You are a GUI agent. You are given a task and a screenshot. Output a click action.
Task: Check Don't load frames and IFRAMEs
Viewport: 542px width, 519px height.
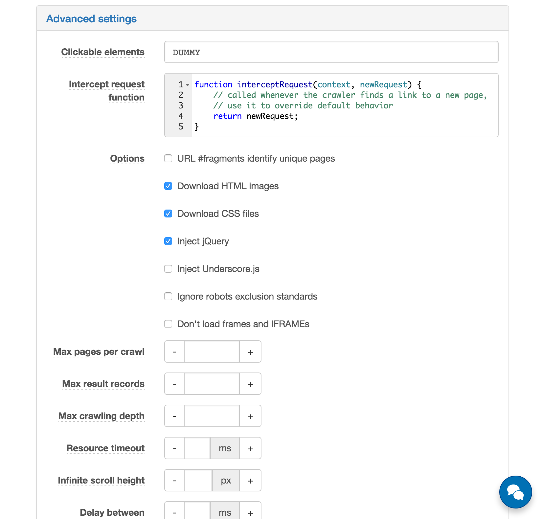click(x=168, y=324)
